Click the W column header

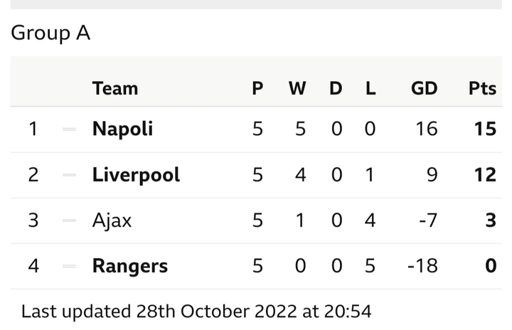coord(297,88)
